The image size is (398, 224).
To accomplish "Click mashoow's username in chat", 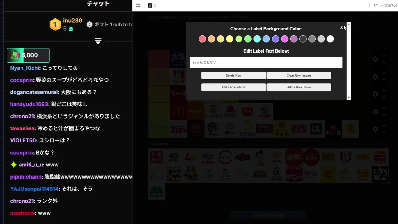I will coord(22,213).
